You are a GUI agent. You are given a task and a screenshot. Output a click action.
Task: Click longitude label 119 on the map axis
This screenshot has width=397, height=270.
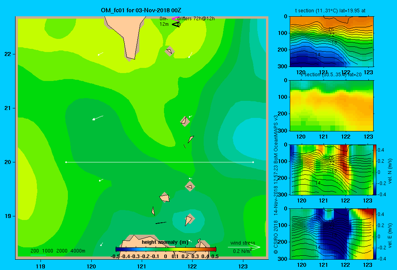point(40,266)
